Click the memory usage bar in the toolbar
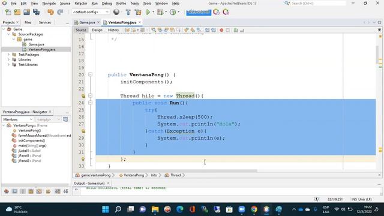Viewport: 384px width, 216px height. click(199, 12)
